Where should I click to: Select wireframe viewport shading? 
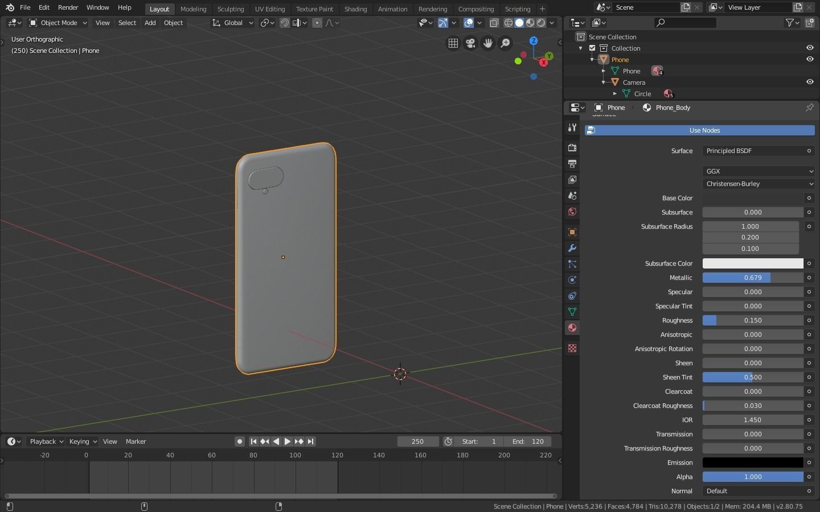[x=509, y=23]
